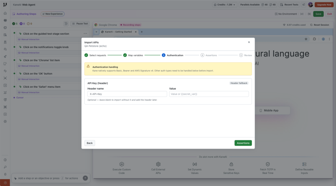336x186 pixels.
Task: Click the LambdaTest logo in top-left
Action: coord(5,4)
